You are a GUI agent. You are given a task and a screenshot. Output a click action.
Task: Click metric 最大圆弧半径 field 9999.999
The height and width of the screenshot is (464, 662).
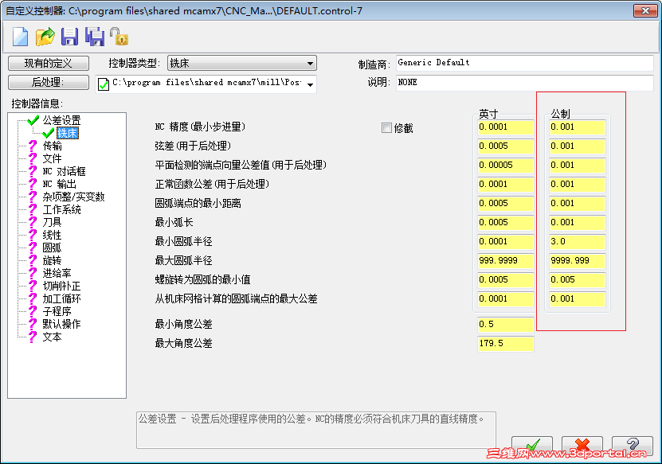click(577, 261)
